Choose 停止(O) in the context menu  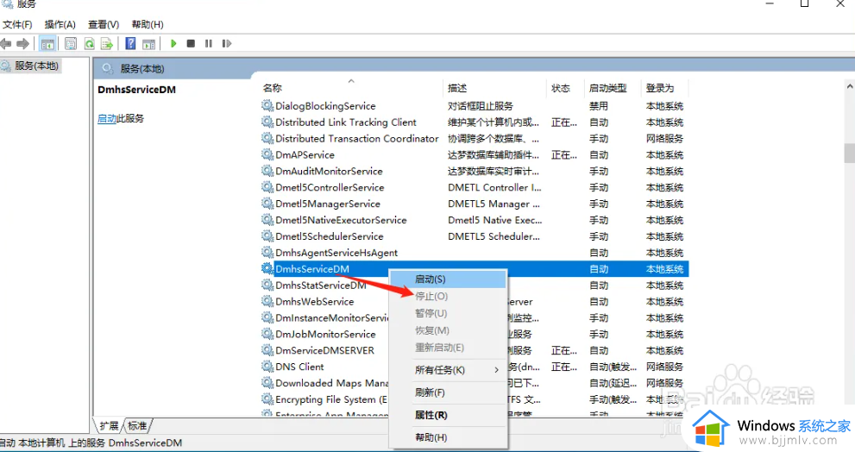449,296
